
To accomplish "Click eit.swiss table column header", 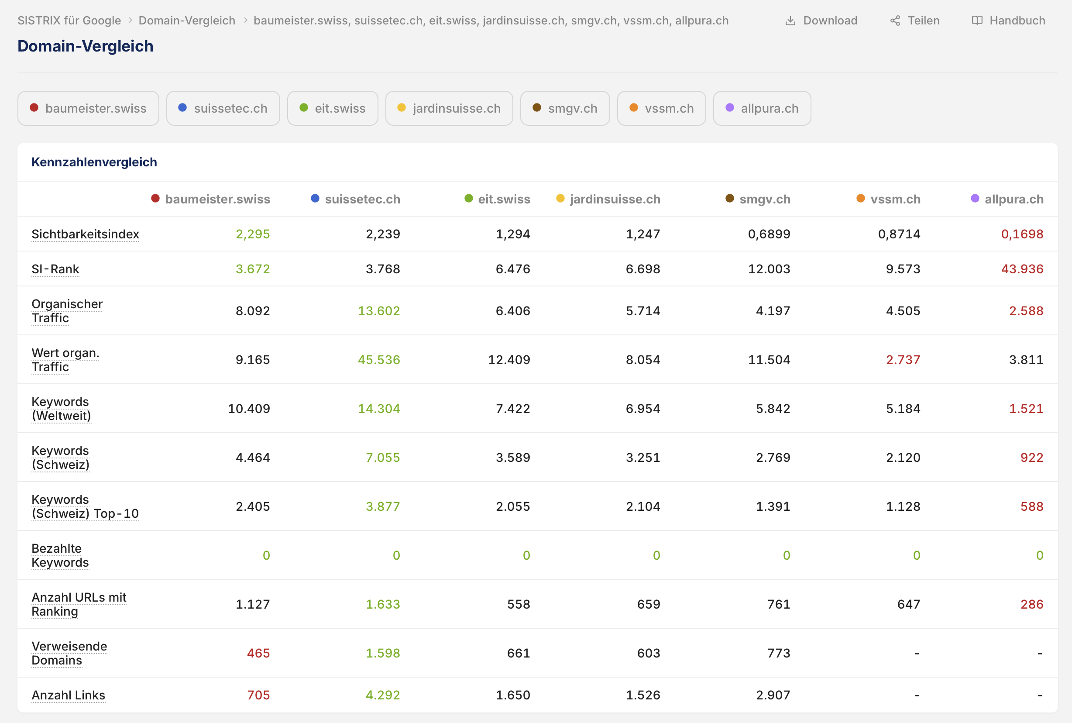I will point(497,199).
